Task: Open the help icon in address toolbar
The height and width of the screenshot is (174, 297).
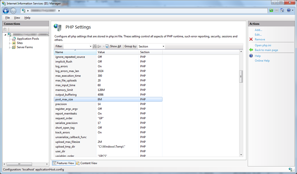Action: tap(289, 10)
